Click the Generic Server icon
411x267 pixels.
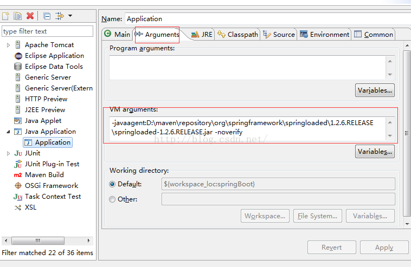pyautogui.click(x=18, y=77)
